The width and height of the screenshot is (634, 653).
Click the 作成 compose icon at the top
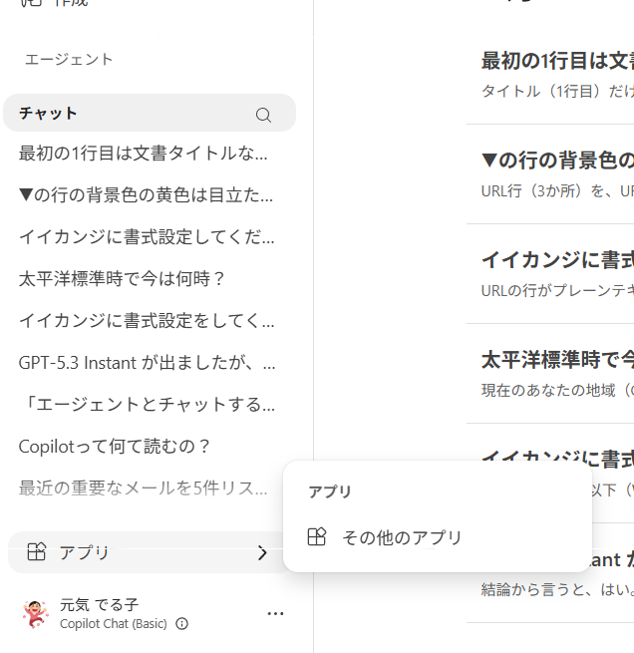31,4
